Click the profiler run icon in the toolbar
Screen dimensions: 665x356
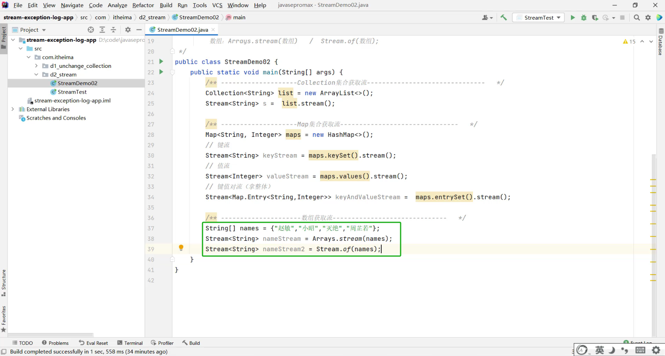pyautogui.click(x=606, y=18)
